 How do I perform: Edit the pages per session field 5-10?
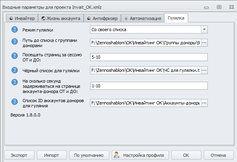149,57
